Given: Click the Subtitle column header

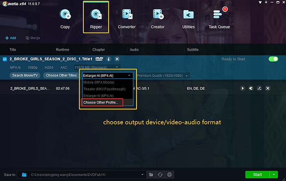Looking at the screenshot, I should (192, 50).
